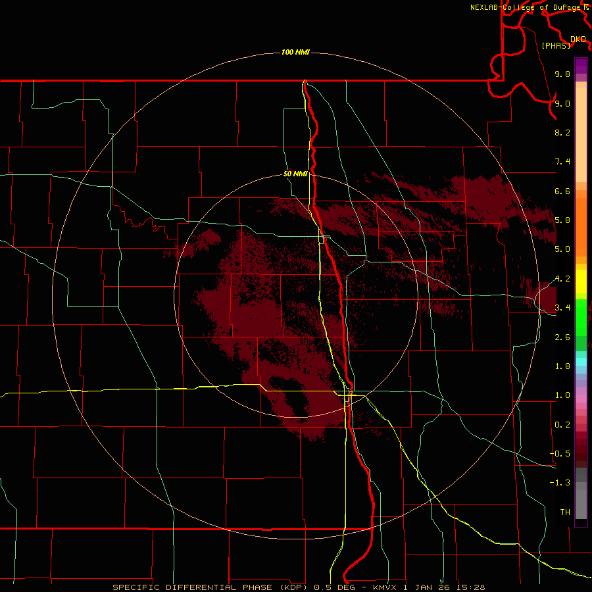Screen dimensions: 592x592
Task: Click the 6.6 scale label
Action: click(x=562, y=191)
